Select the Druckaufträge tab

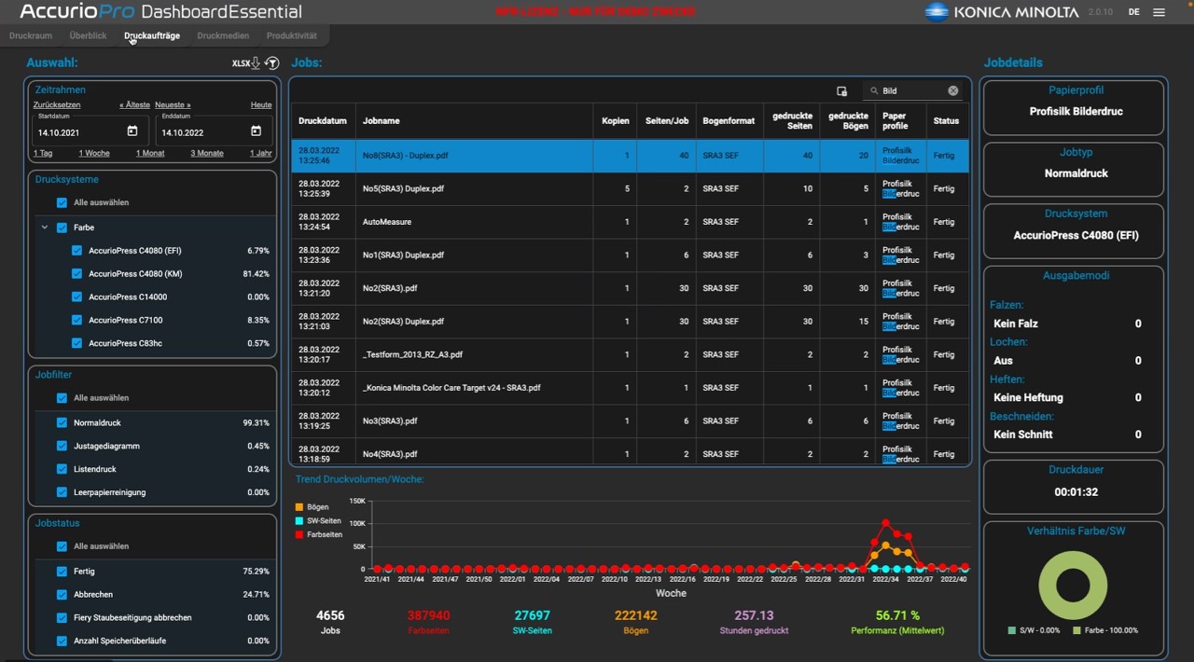tap(152, 35)
